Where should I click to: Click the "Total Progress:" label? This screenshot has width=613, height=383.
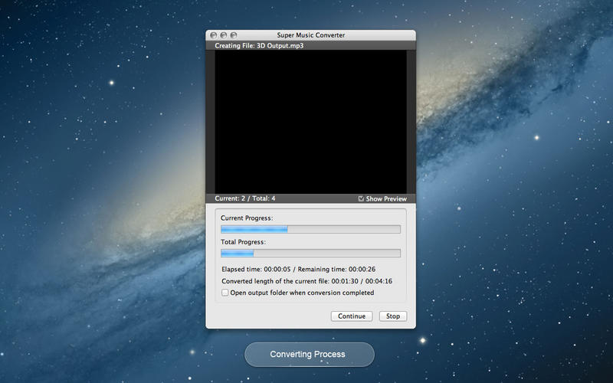(x=243, y=242)
